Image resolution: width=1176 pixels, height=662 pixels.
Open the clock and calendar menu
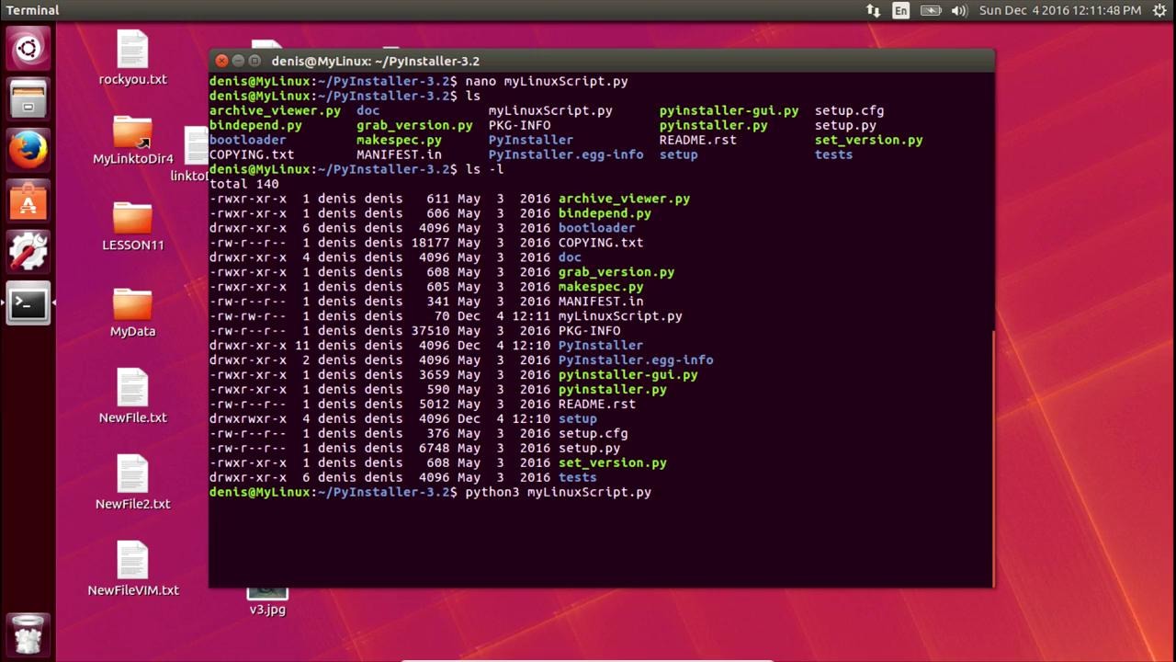tap(1059, 11)
